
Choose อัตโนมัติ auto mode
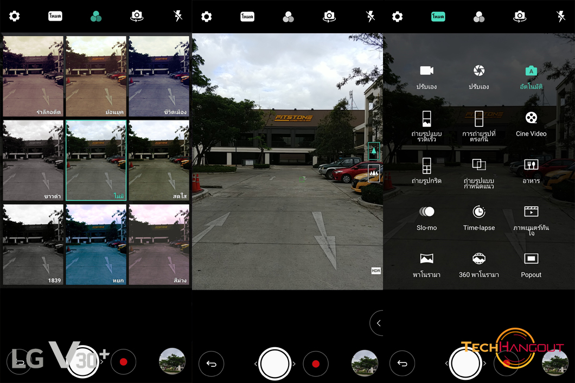[x=531, y=77]
